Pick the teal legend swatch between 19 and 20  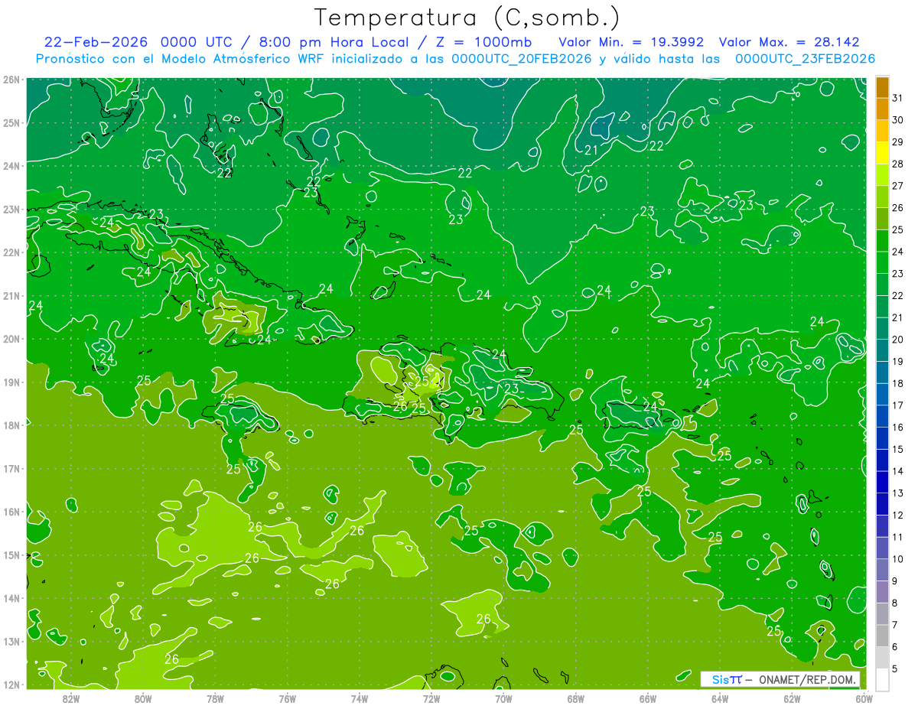pyautogui.click(x=882, y=350)
